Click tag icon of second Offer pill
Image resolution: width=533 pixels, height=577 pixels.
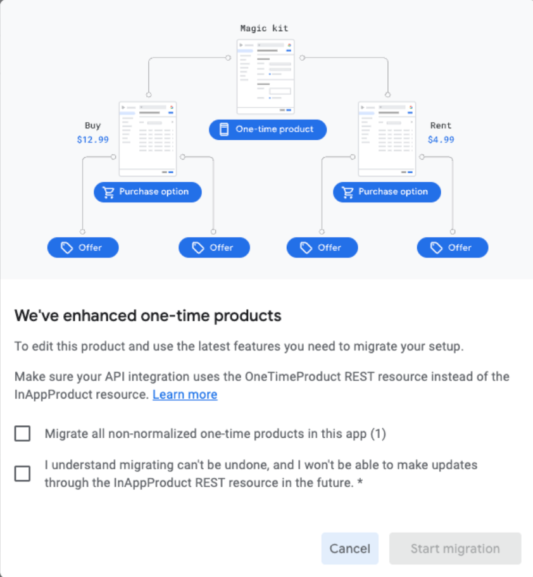point(198,247)
